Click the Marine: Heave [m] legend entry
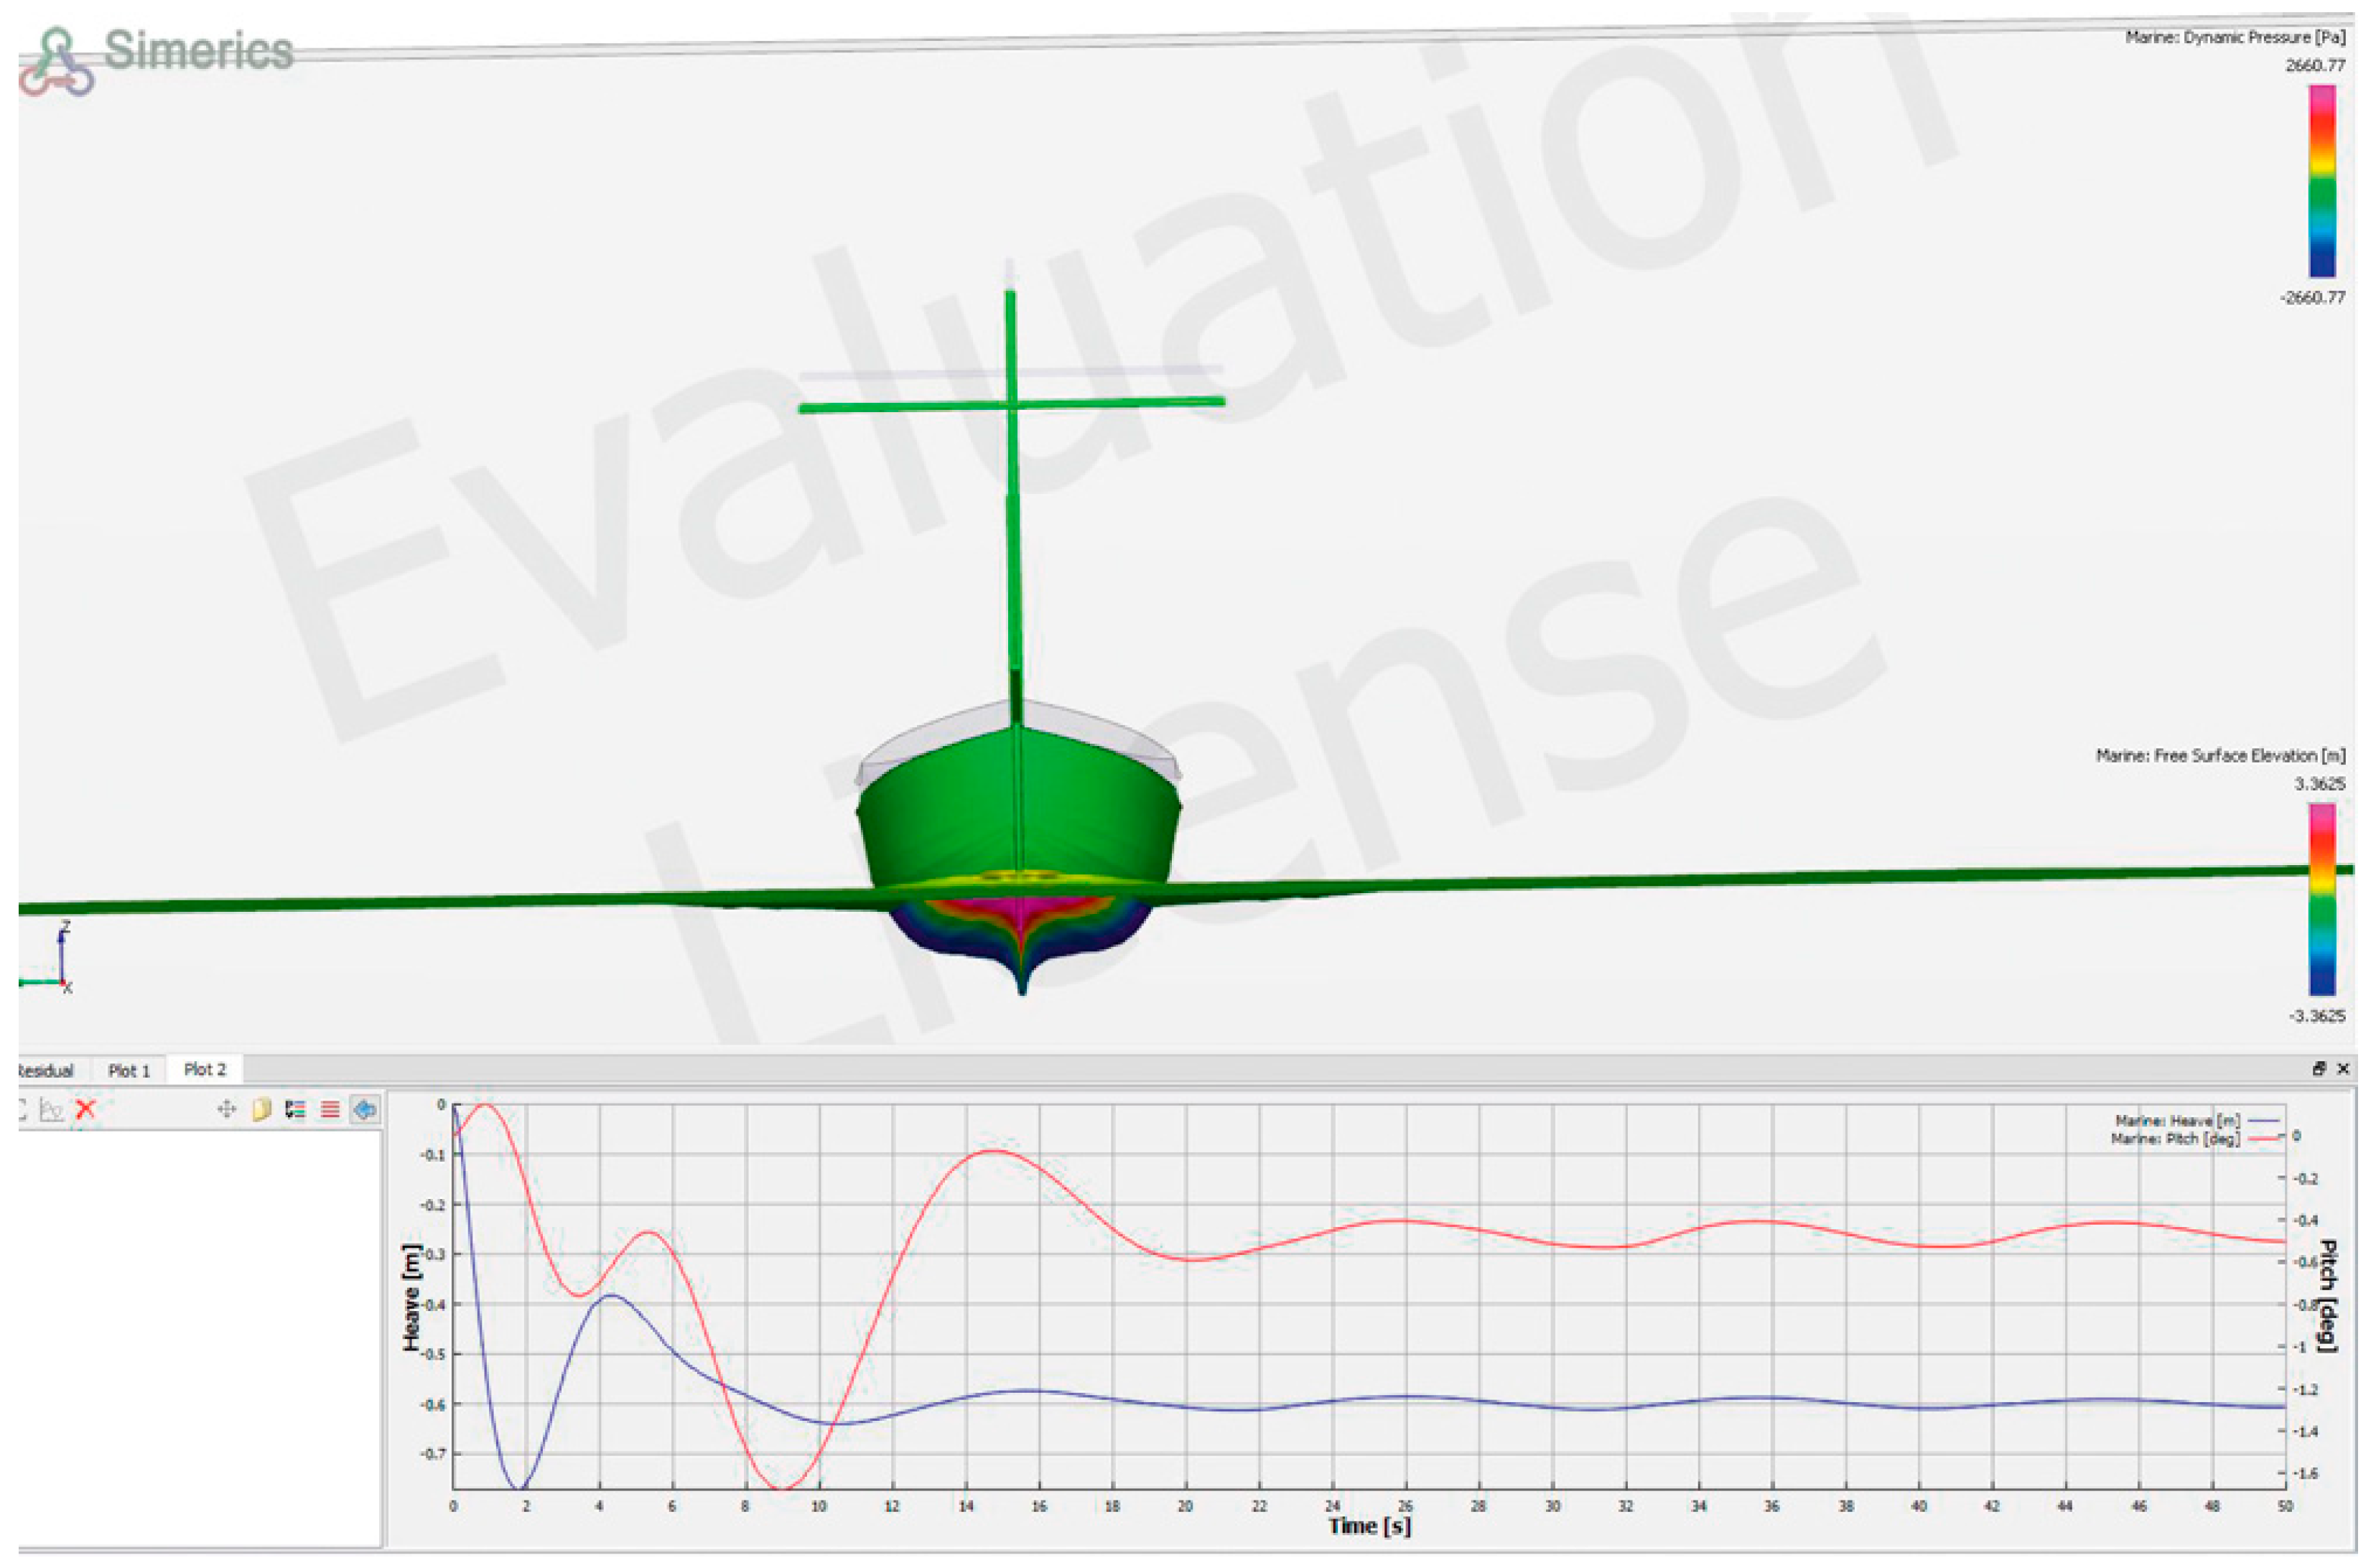2371x1568 pixels. 2197,1121
